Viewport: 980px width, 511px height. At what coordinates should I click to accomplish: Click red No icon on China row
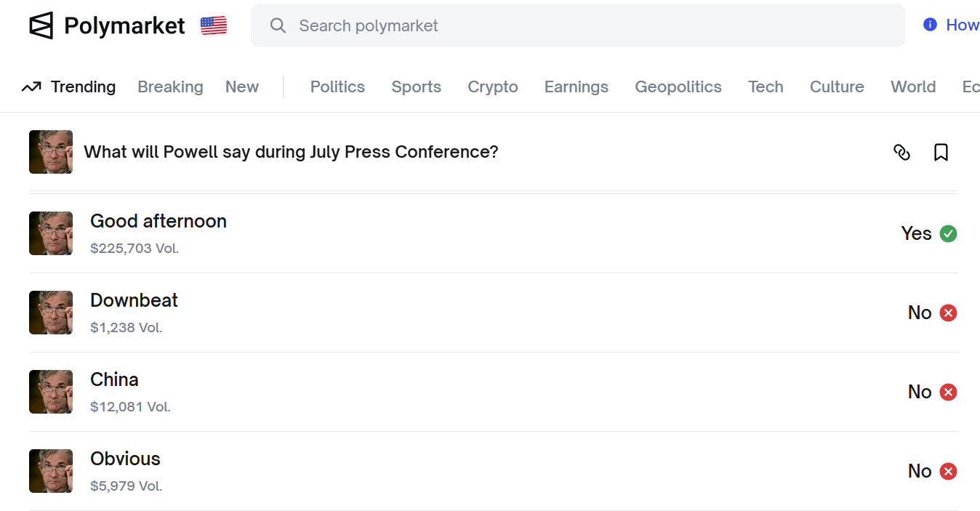(948, 392)
